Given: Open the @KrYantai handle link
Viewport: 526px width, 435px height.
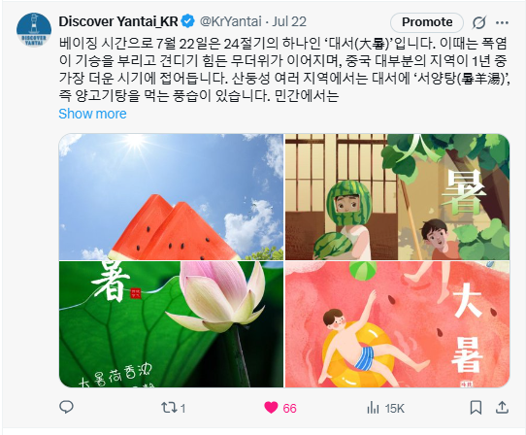Looking at the screenshot, I should pos(231,21).
